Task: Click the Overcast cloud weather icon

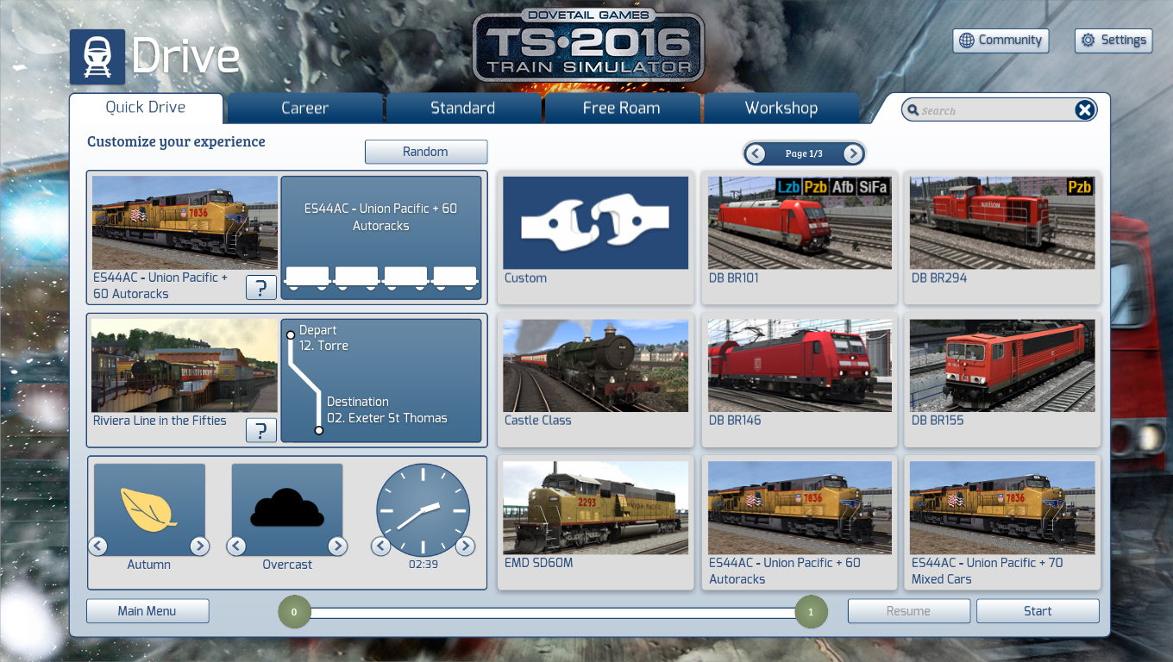Action: (287, 509)
